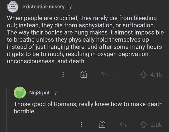This screenshot has width=169, height=132.
Task: Click reply arrow on the top comment
Action: point(104,75)
